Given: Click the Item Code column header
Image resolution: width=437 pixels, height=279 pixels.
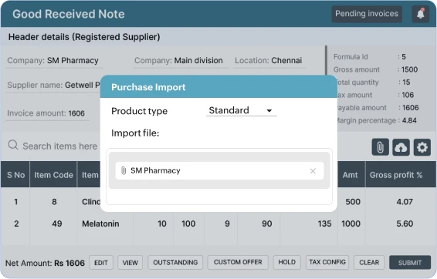Looking at the screenshot, I should (53, 175).
